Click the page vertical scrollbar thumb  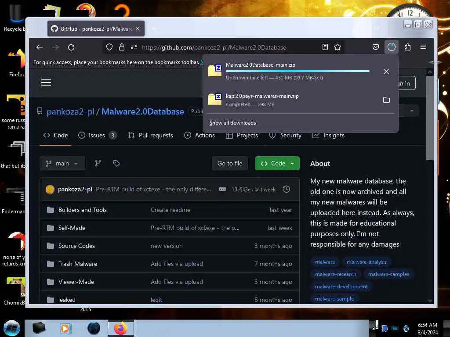430,118
